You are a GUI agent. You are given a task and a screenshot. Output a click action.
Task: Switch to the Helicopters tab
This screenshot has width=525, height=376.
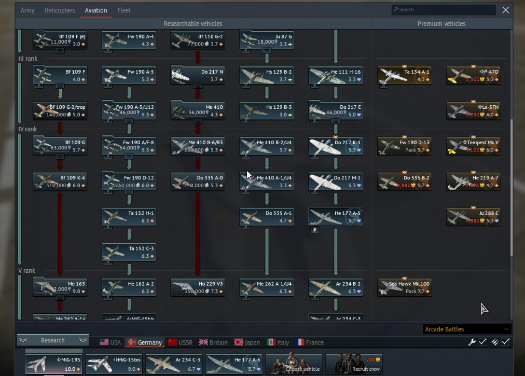pyautogui.click(x=60, y=10)
